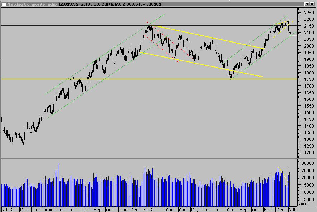
Task: Click the 2150 price axis label
Action: (x=309, y=26)
